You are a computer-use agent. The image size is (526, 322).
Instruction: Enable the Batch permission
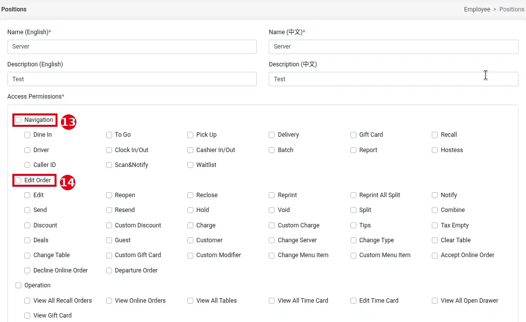[272, 150]
